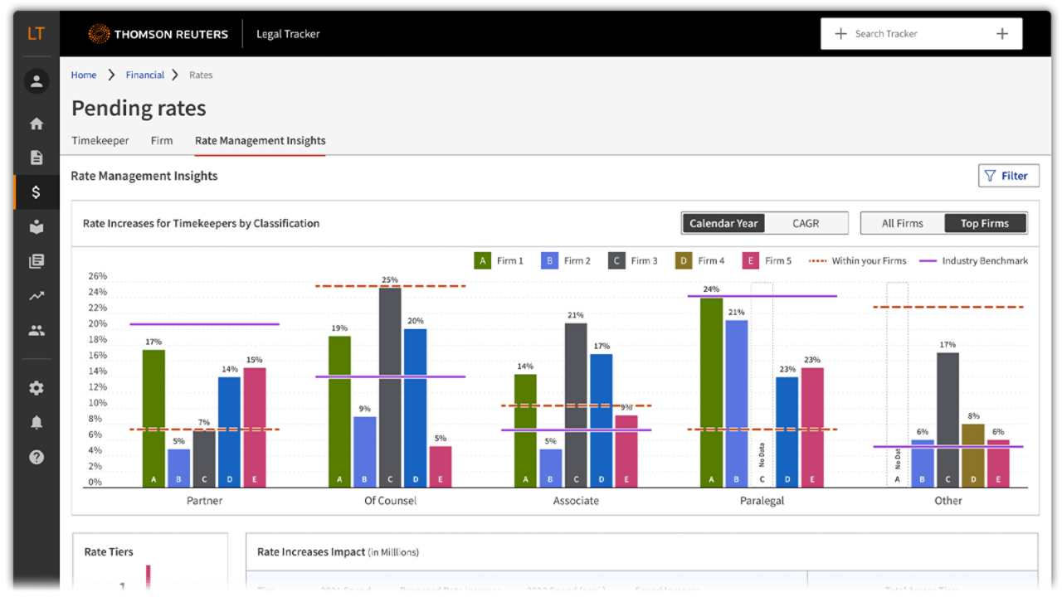Open the help question mark icon
This screenshot has height=597, width=1062.
36,457
